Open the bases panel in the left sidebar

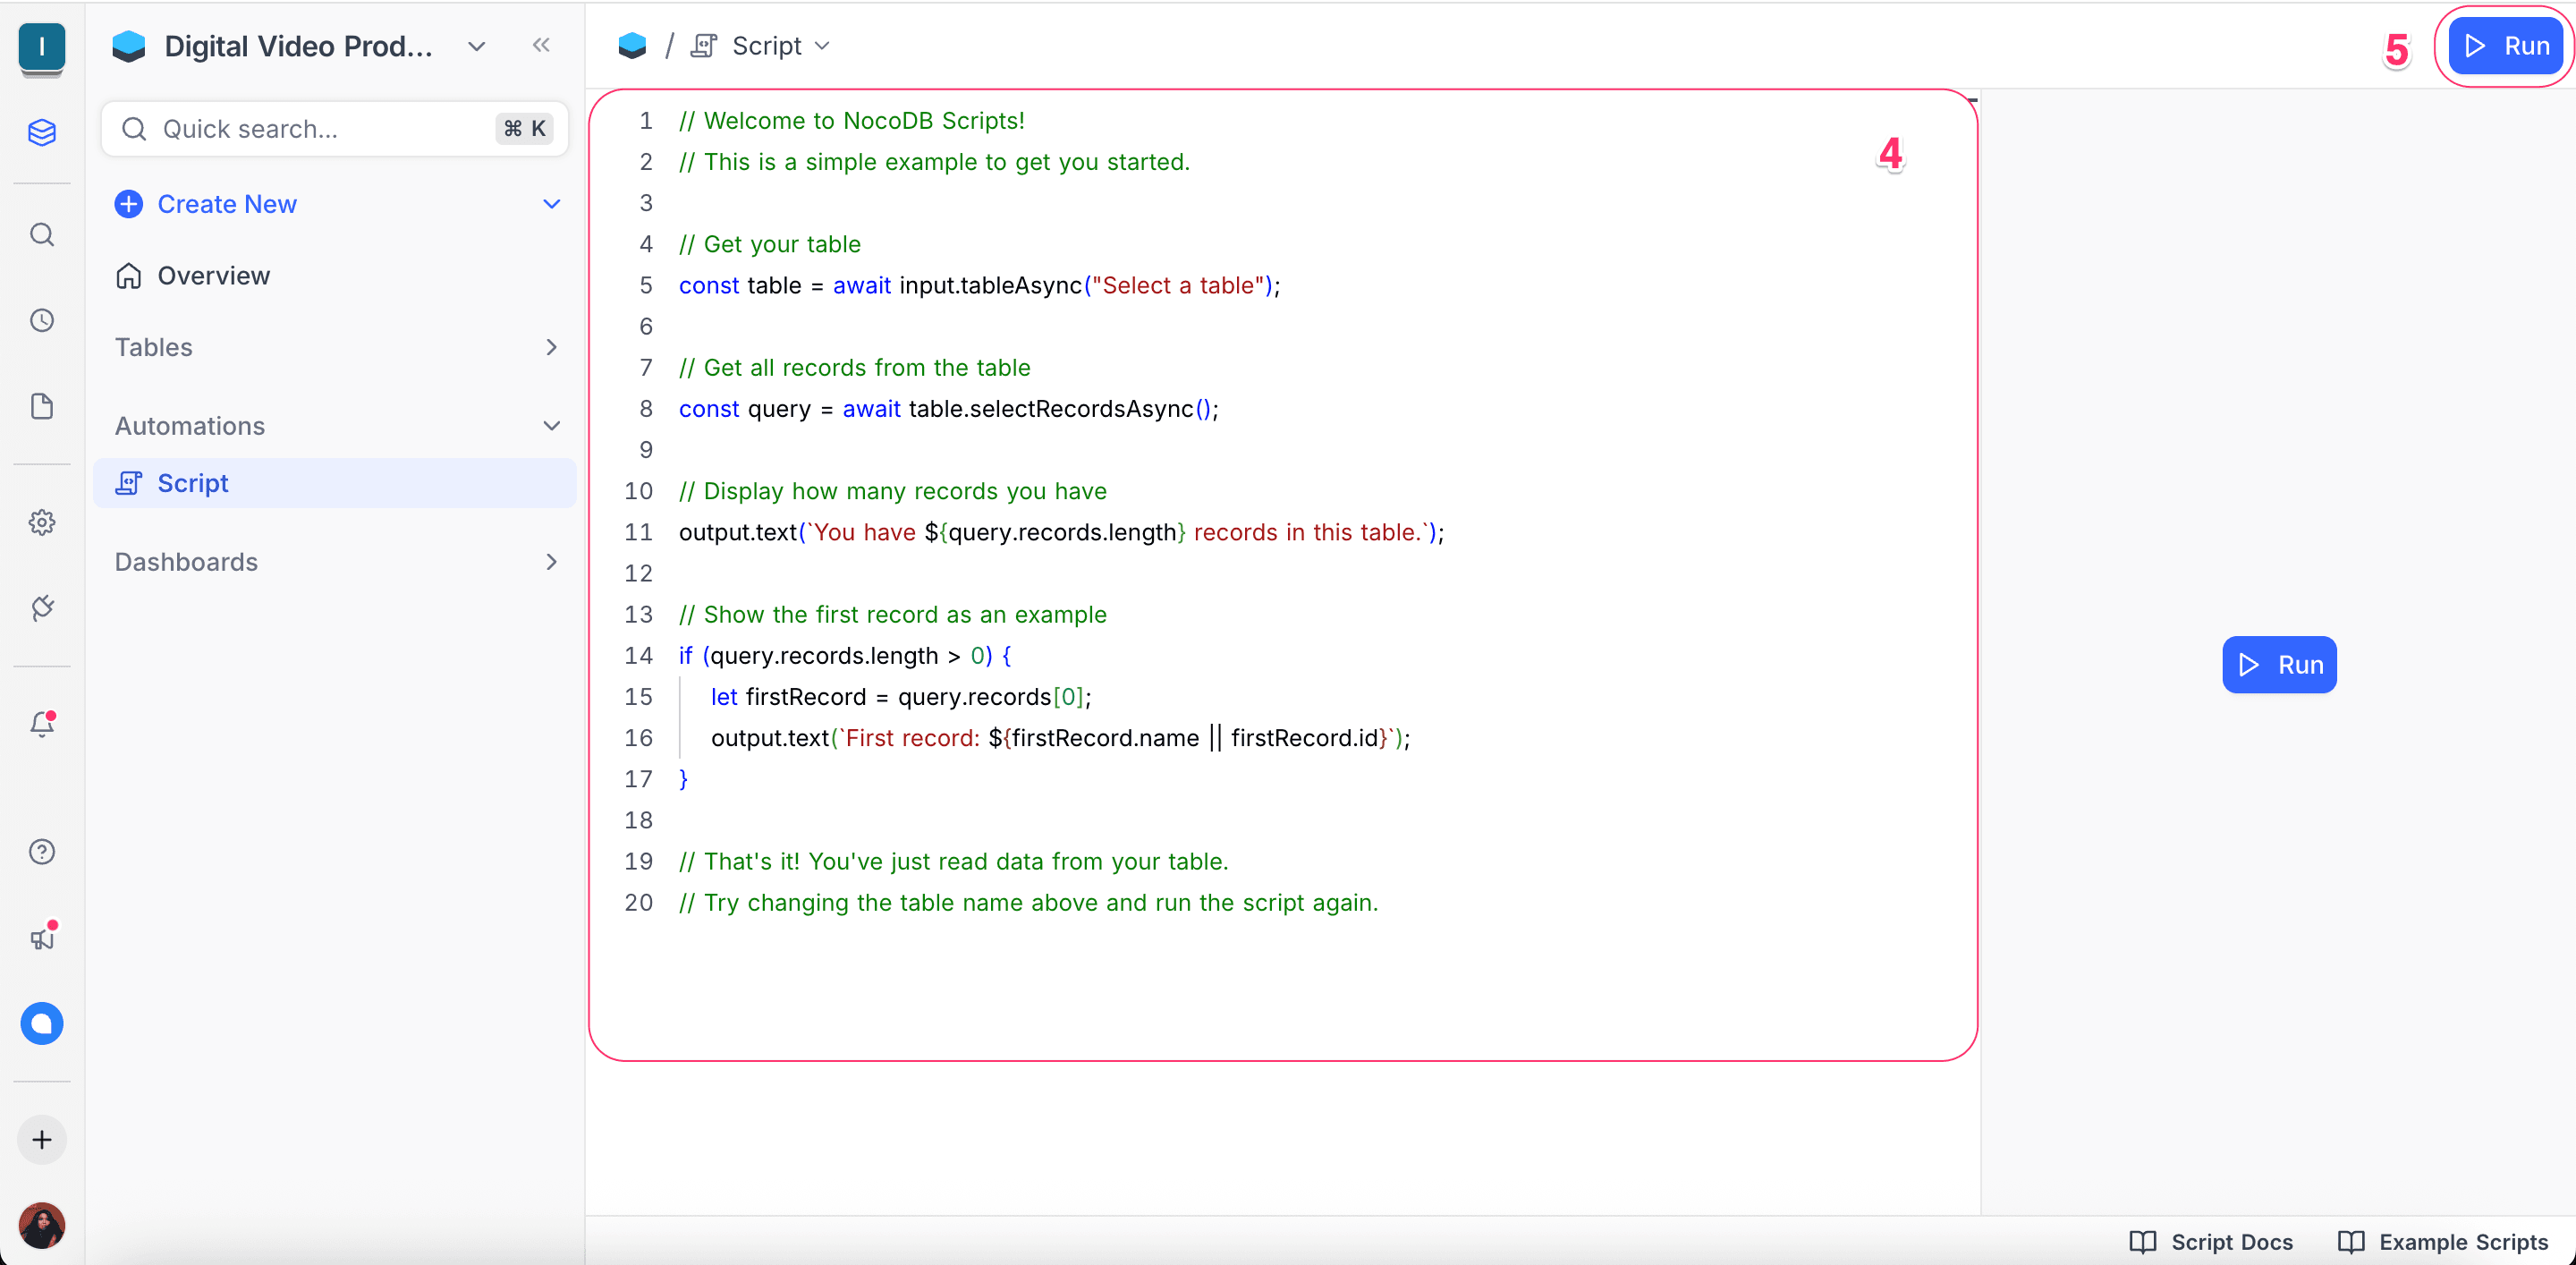click(42, 133)
